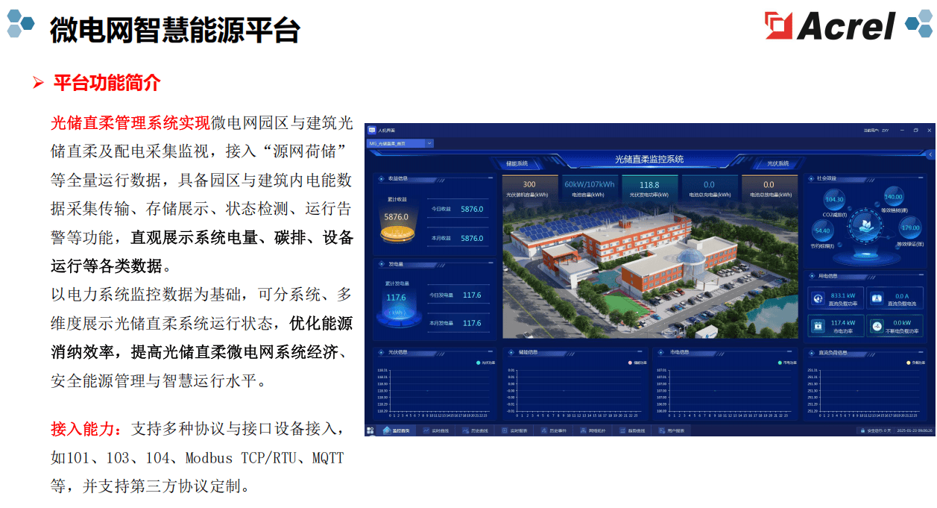The width and height of the screenshot is (937, 508).
Task: Click the 历史事件 icon in bottom bar
Action: point(544,430)
